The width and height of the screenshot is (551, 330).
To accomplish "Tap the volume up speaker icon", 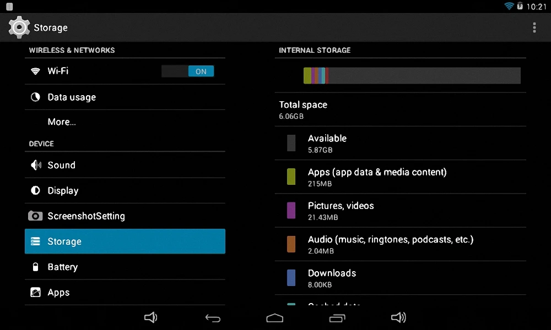I will (x=398, y=318).
